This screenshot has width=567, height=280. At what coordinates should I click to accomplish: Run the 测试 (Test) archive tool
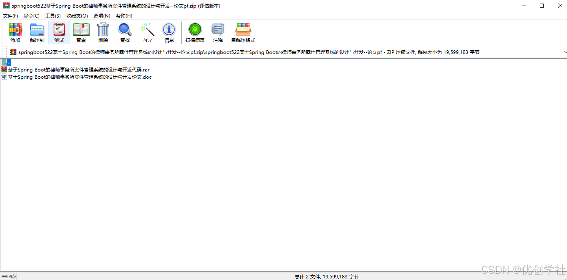point(59,32)
